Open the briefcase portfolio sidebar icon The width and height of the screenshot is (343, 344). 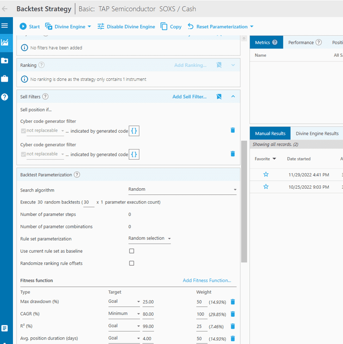[5, 78]
